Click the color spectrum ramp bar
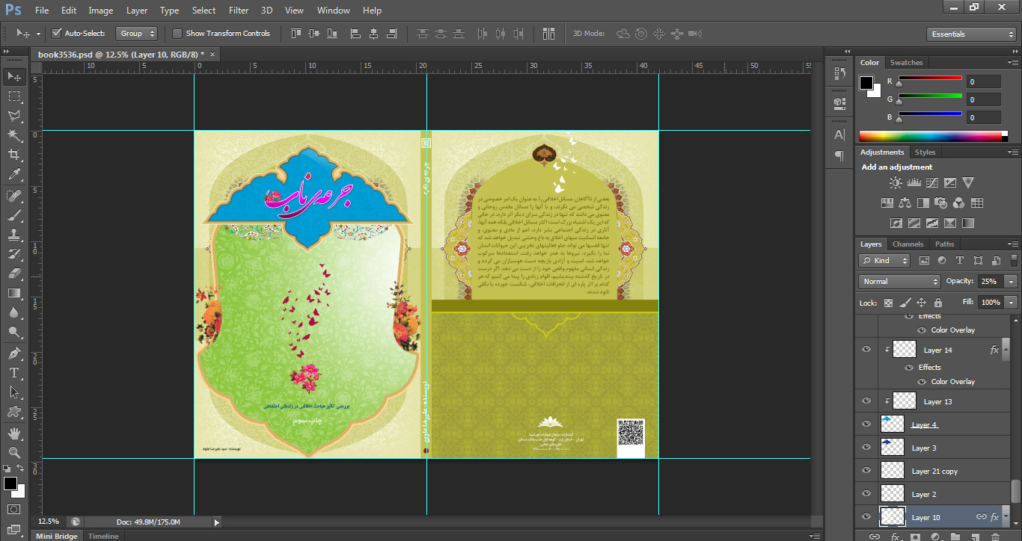1022x541 pixels. click(930, 136)
